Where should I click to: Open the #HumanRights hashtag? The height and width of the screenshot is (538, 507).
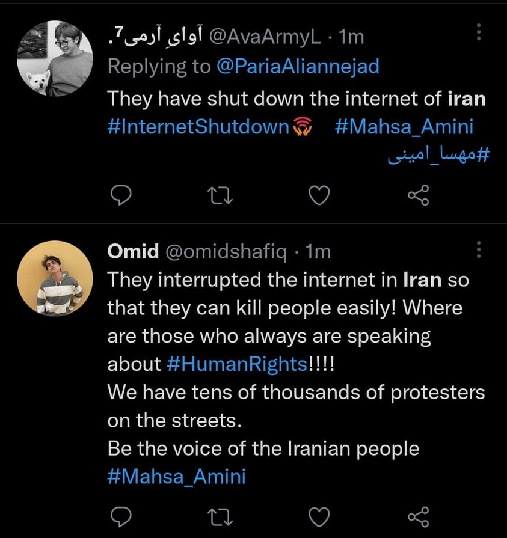(235, 364)
